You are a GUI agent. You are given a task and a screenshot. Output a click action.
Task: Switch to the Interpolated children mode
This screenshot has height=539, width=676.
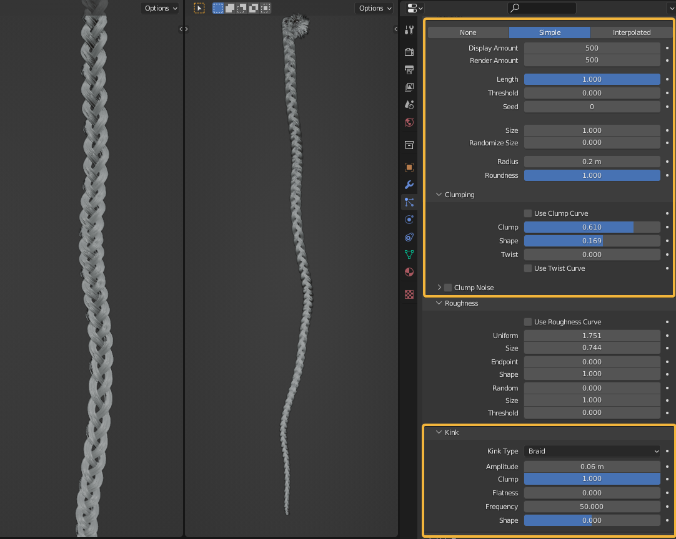(632, 32)
